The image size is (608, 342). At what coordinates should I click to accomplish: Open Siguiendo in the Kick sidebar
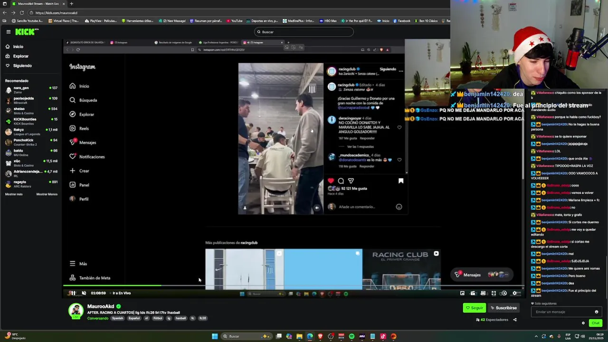tap(22, 66)
